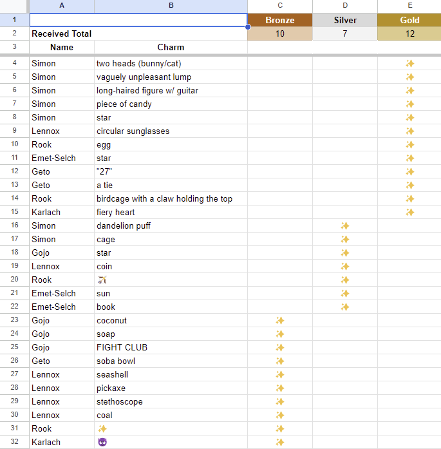Click the 'Gojo' name in the coconut row
Image resolution: width=441 pixels, height=449 pixels.
pos(41,320)
